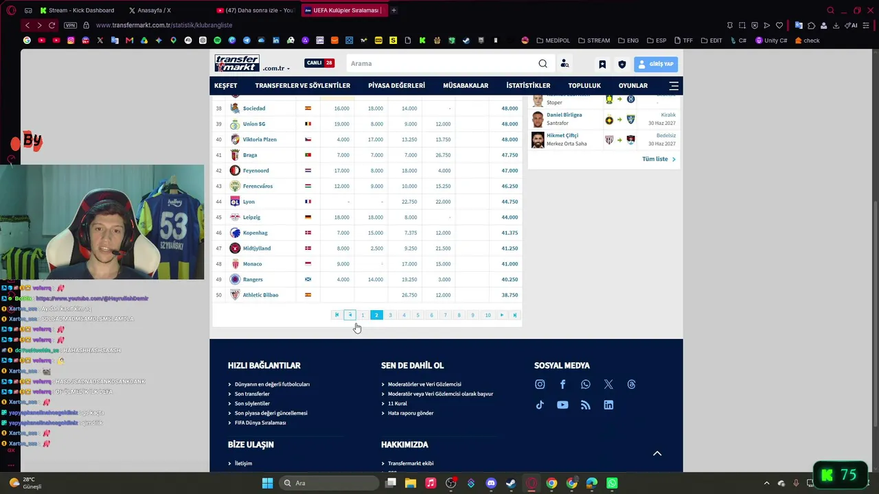Viewport: 879px width, 494px height.
Task: Go forward using the browser forward arrow
Action: pyautogui.click(x=39, y=25)
